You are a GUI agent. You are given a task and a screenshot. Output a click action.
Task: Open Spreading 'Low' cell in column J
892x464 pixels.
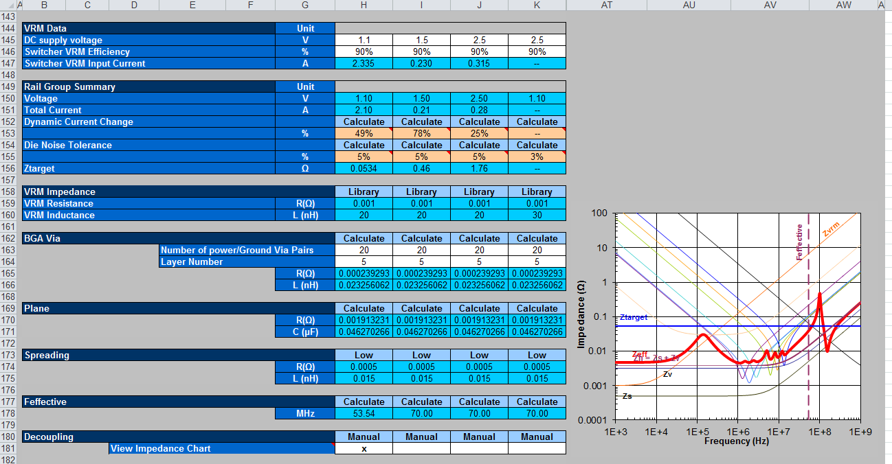click(479, 355)
